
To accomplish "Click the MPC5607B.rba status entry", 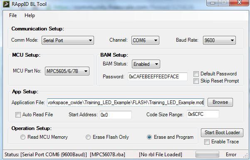I will 107,155.
